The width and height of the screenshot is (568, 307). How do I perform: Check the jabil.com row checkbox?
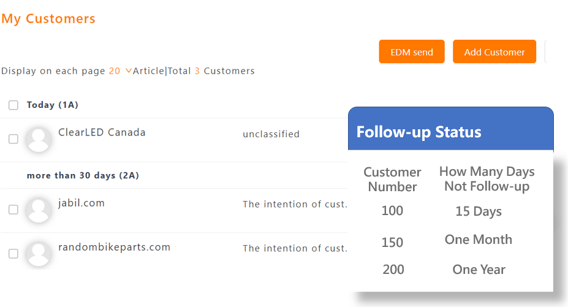click(x=13, y=210)
